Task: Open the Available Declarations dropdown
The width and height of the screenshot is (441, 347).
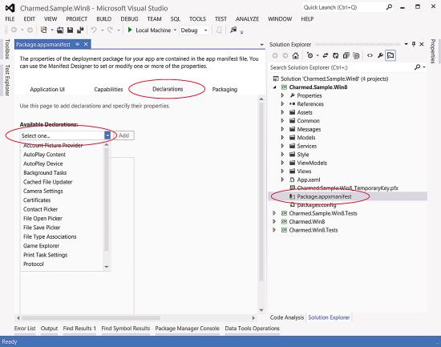Action: [107, 135]
